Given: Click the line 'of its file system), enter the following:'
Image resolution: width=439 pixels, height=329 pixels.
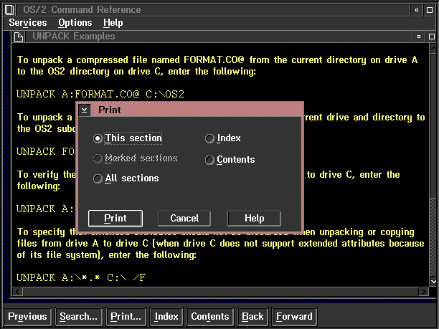Looking at the screenshot, I should [x=106, y=255].
